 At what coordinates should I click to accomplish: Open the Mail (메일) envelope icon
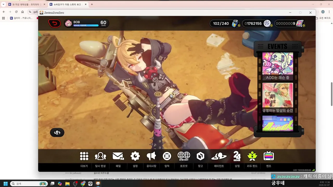(118, 156)
